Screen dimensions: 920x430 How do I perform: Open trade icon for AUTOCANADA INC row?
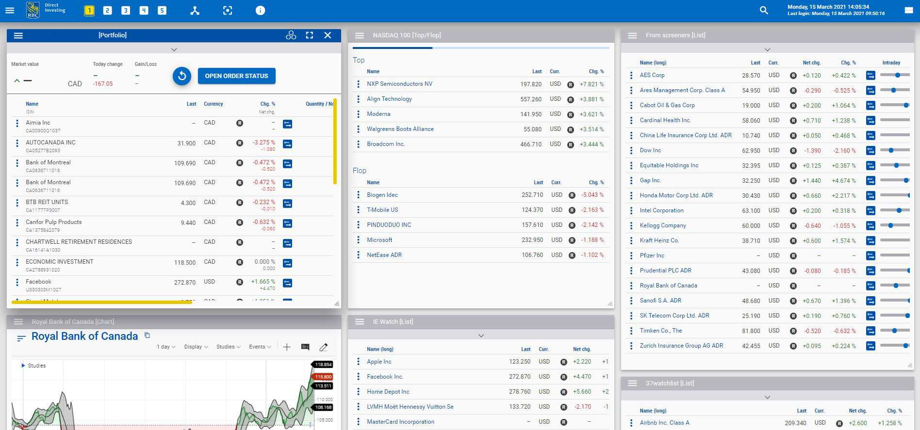[x=287, y=144]
